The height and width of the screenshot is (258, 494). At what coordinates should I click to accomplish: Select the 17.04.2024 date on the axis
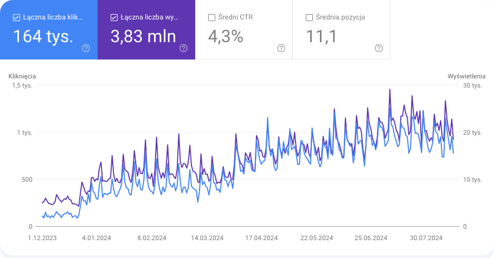(261, 238)
